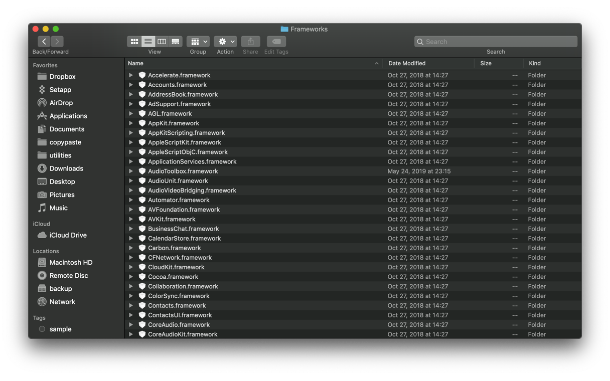This screenshot has width=610, height=381.
Task: Select Macintosh HD in the sidebar
Action: (71, 262)
